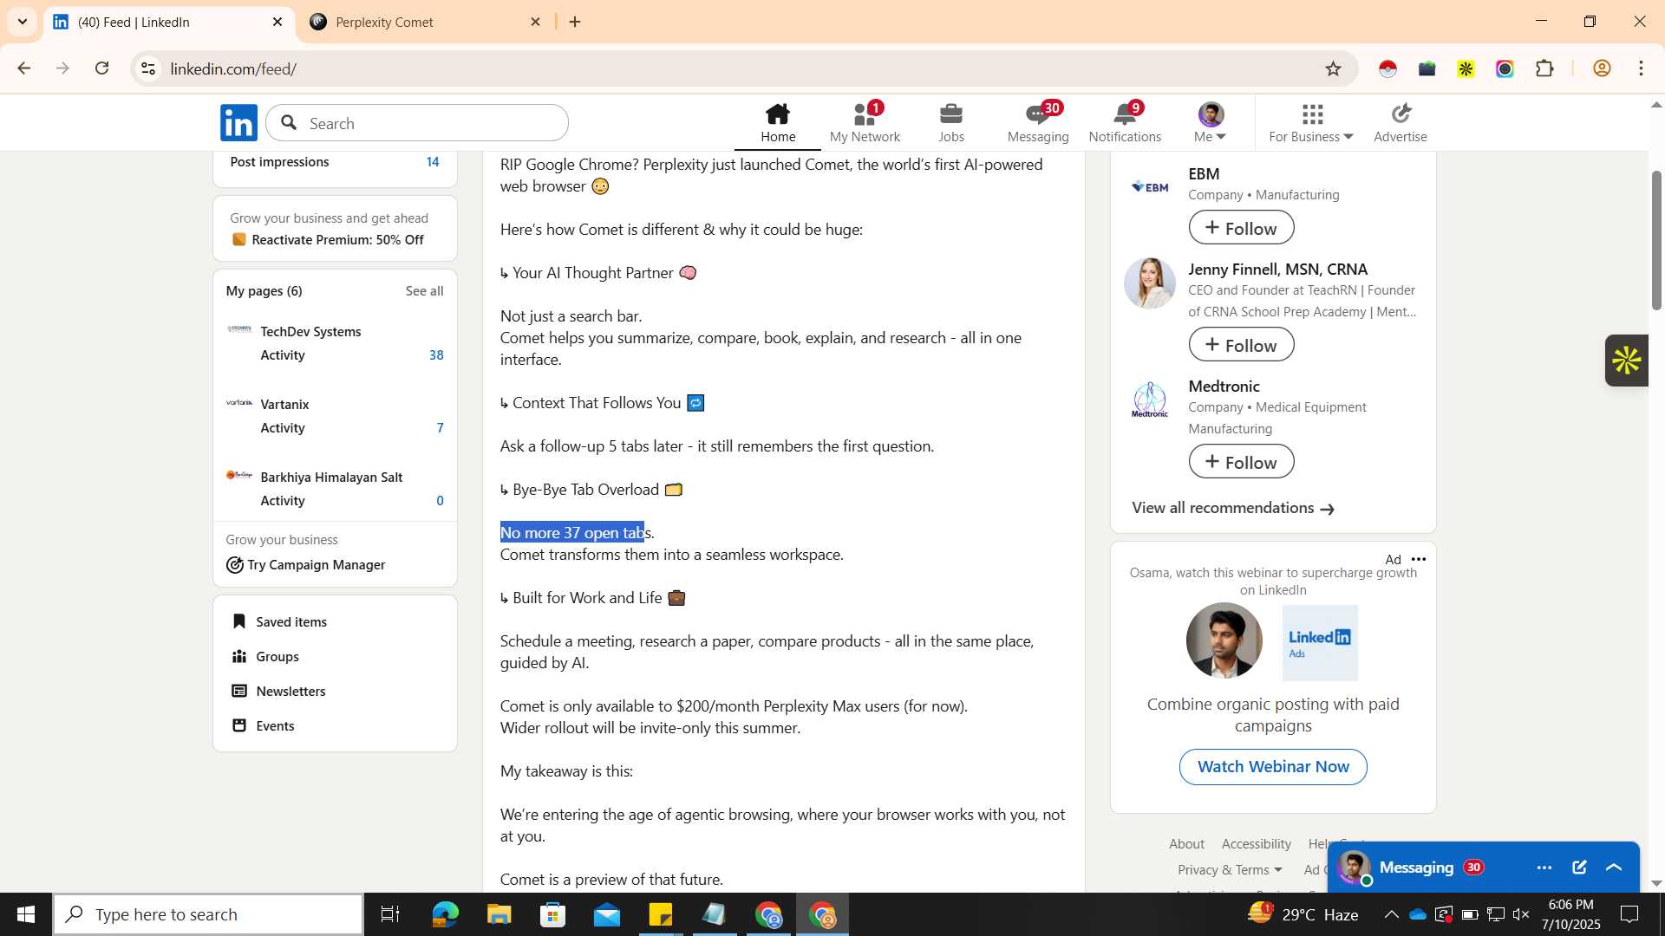Screen dimensions: 1665x936
Task: Open Vartanix page
Action: [x=284, y=405]
